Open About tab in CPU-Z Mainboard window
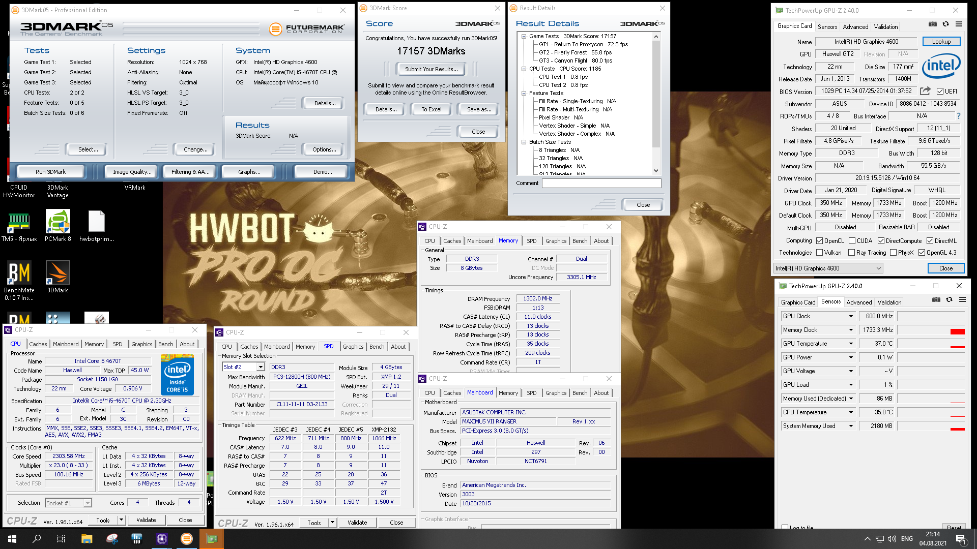This screenshot has width=977, height=549. click(x=601, y=393)
